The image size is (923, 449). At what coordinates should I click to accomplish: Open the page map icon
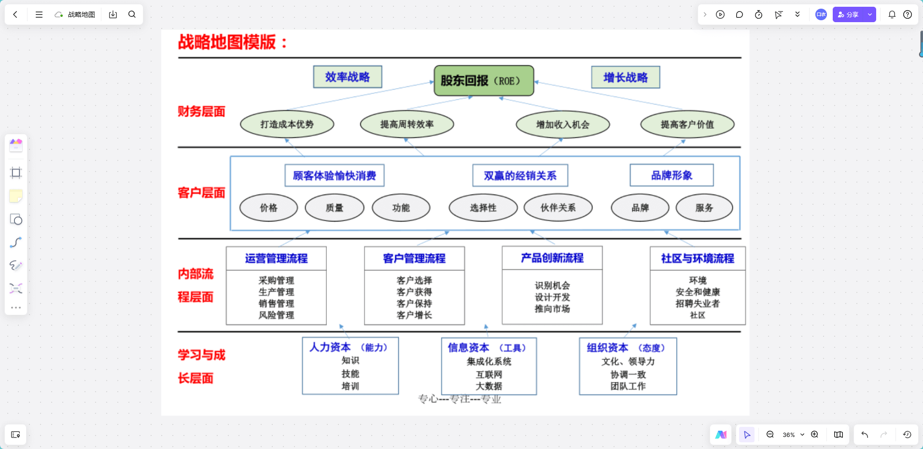pos(839,435)
